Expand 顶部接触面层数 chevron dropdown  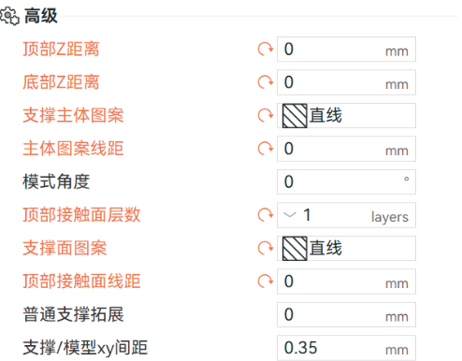290,215
